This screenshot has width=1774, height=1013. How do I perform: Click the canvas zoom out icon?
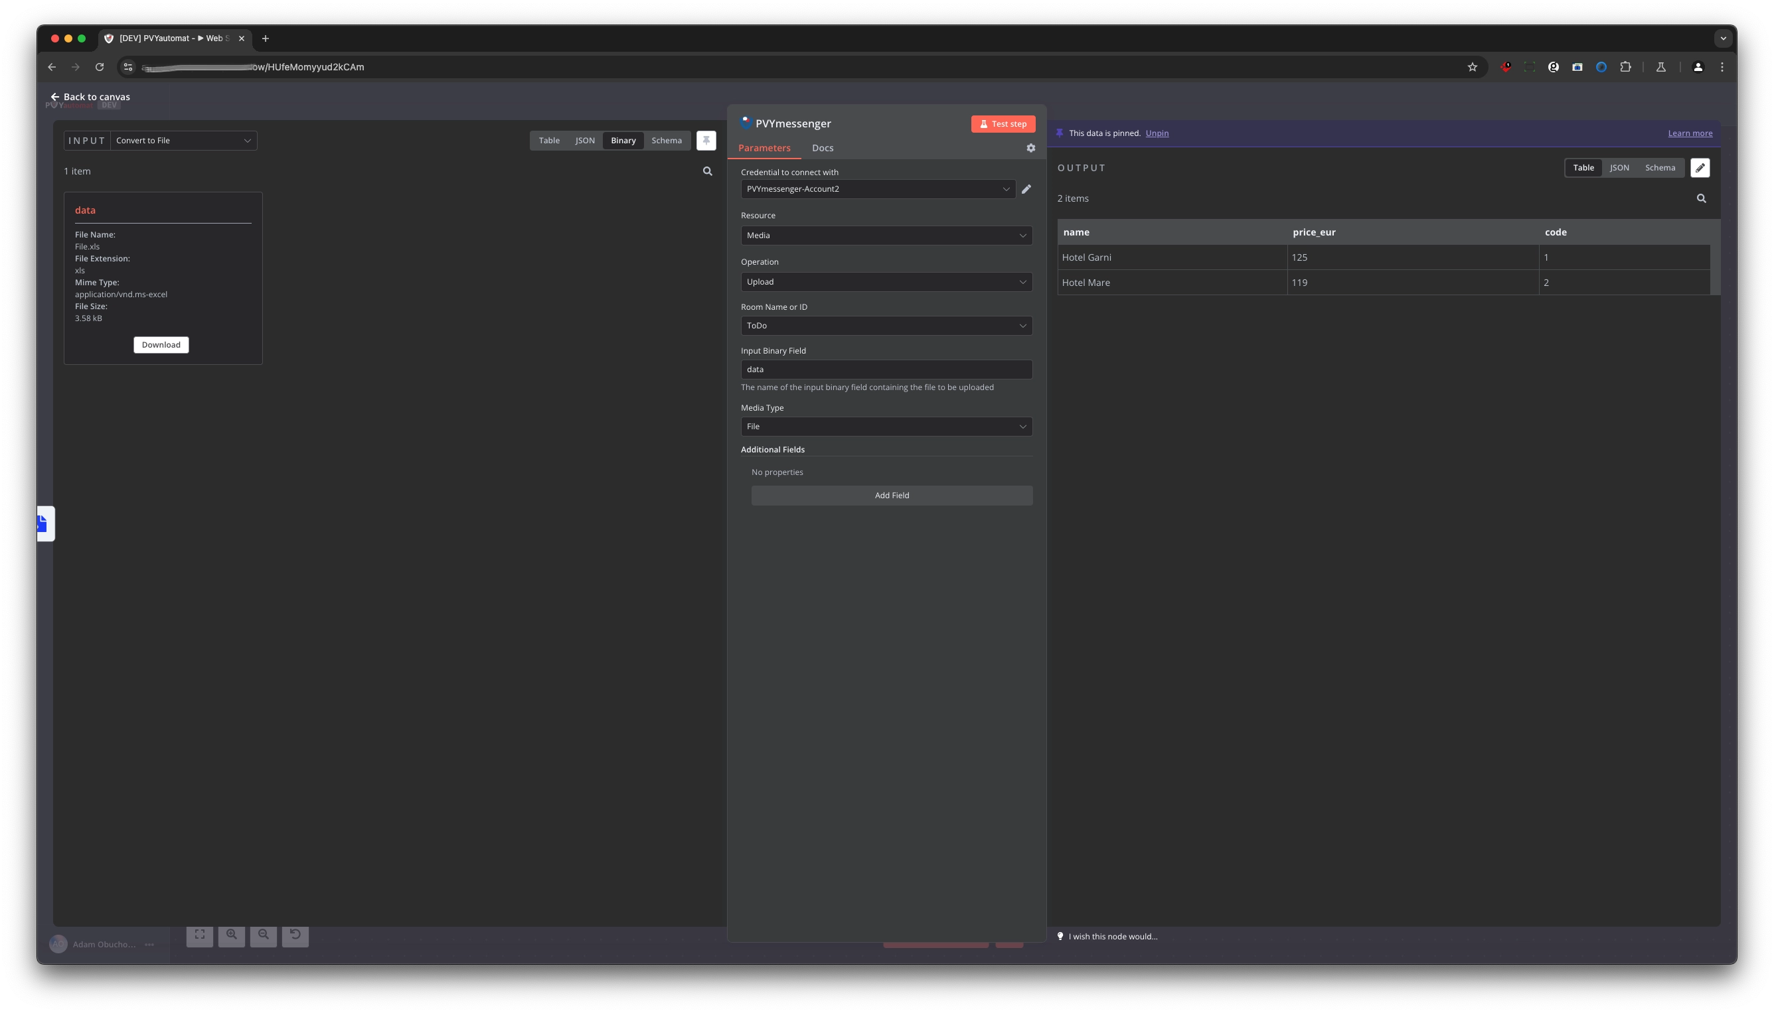click(x=264, y=934)
